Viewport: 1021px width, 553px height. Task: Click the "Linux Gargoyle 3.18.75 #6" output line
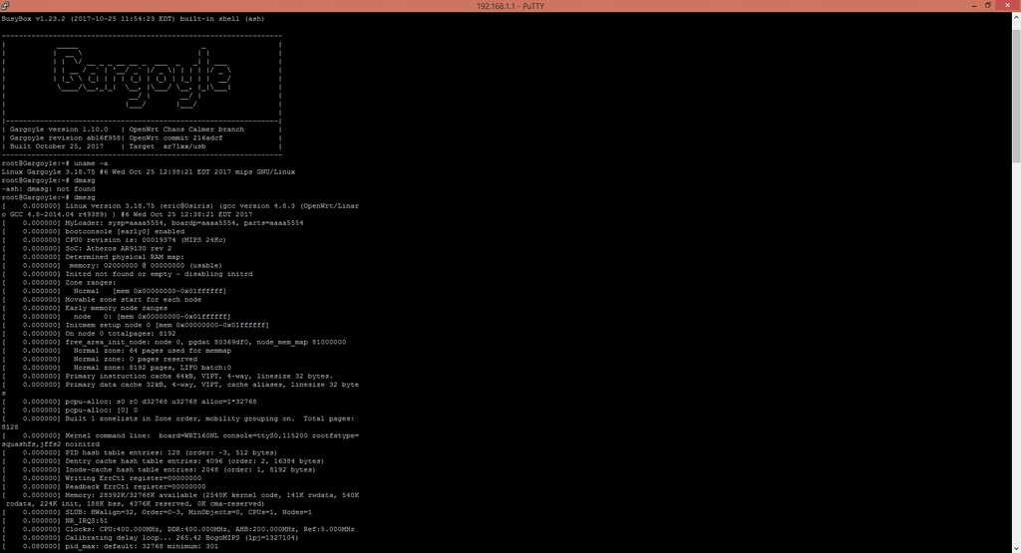click(x=149, y=171)
